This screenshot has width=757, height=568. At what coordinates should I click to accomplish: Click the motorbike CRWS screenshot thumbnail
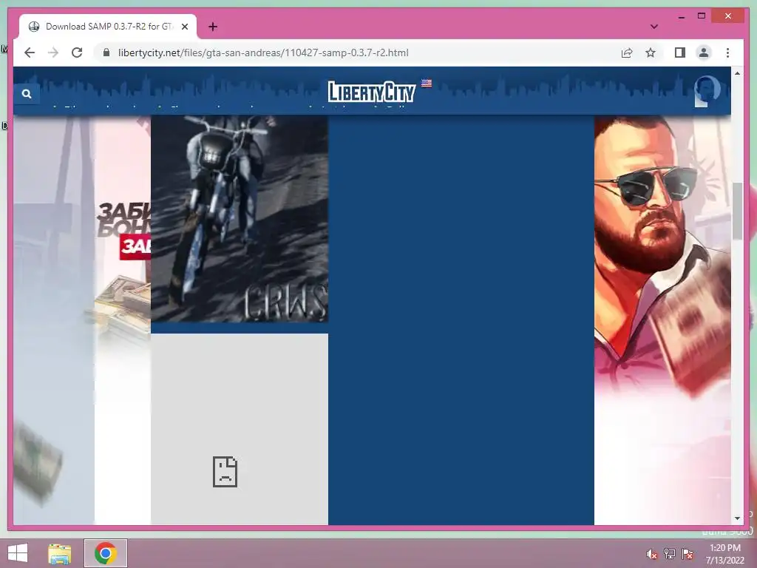pyautogui.click(x=240, y=218)
